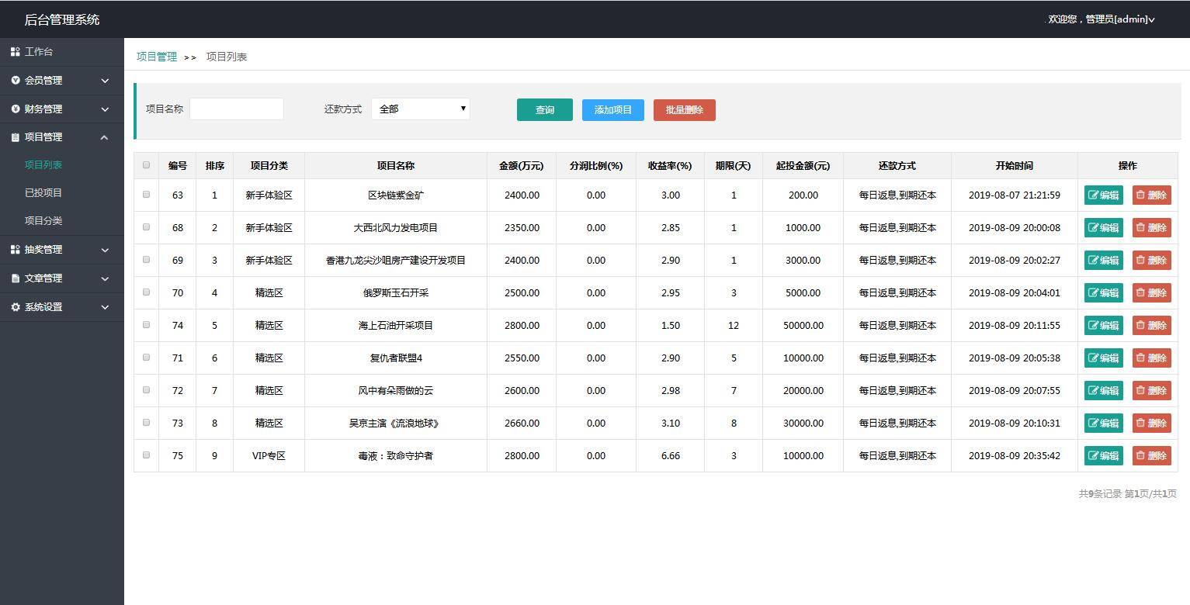Open the 还款方式 repayment dropdown
This screenshot has height=605, width=1190.
[420, 109]
